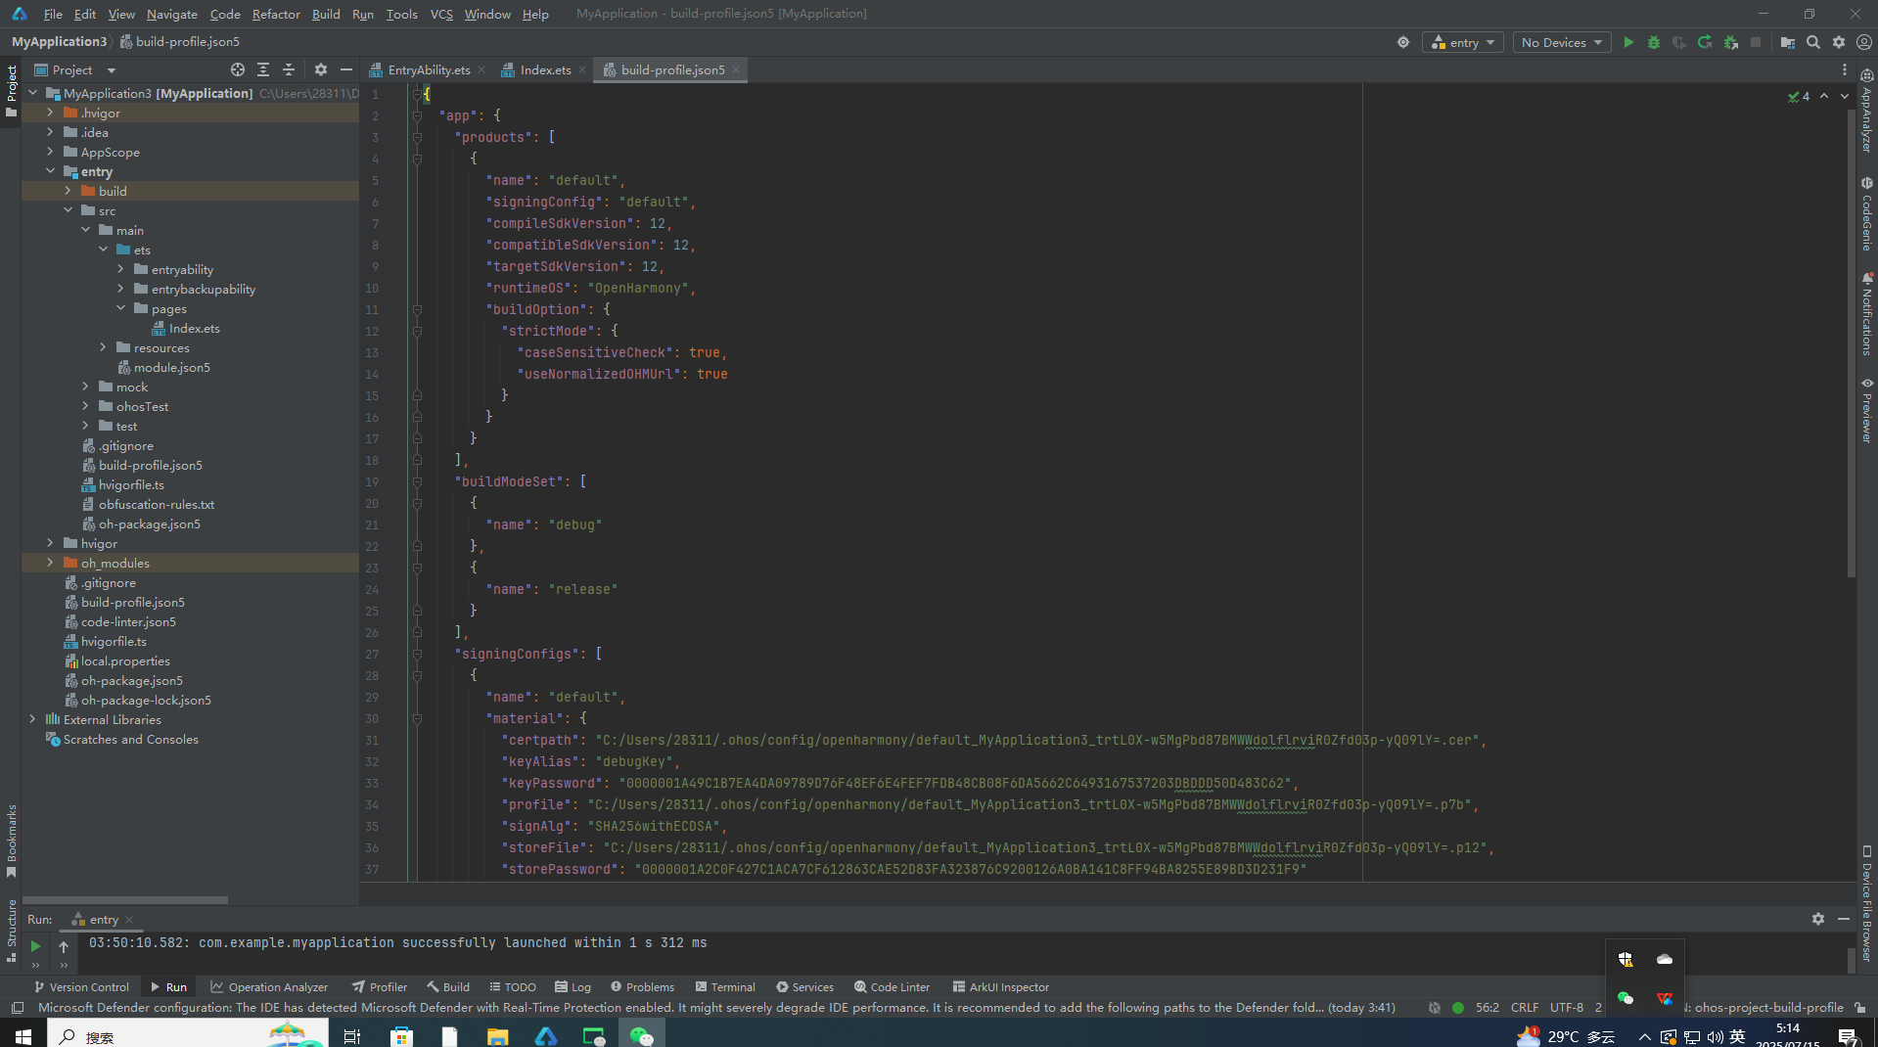Viewport: 1878px width, 1047px height.
Task: Open Windows Start menu
Action: 23,1035
